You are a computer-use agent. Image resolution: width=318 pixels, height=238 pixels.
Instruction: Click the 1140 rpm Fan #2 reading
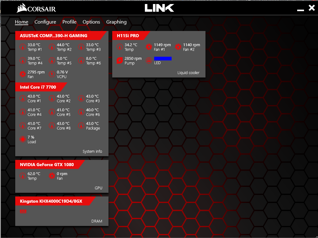coord(191,45)
